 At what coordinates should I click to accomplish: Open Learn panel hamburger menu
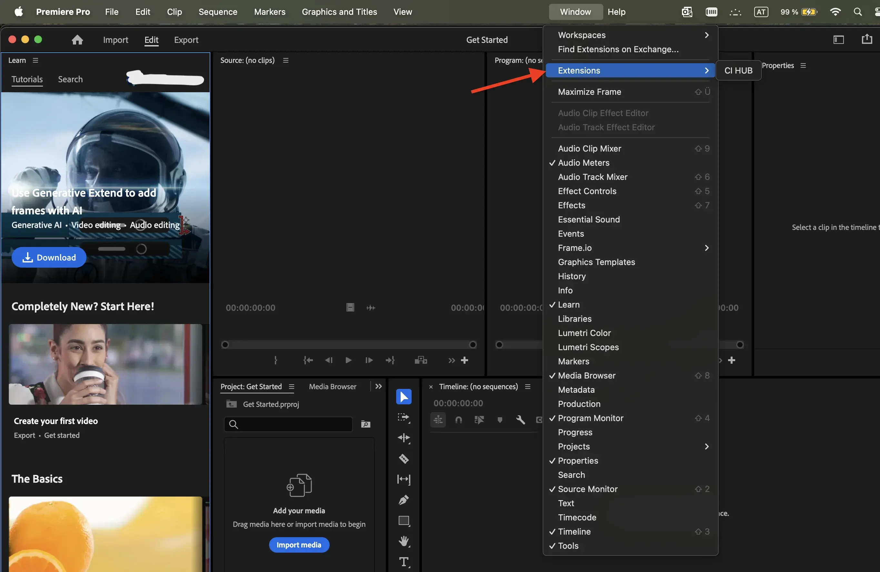tap(35, 60)
